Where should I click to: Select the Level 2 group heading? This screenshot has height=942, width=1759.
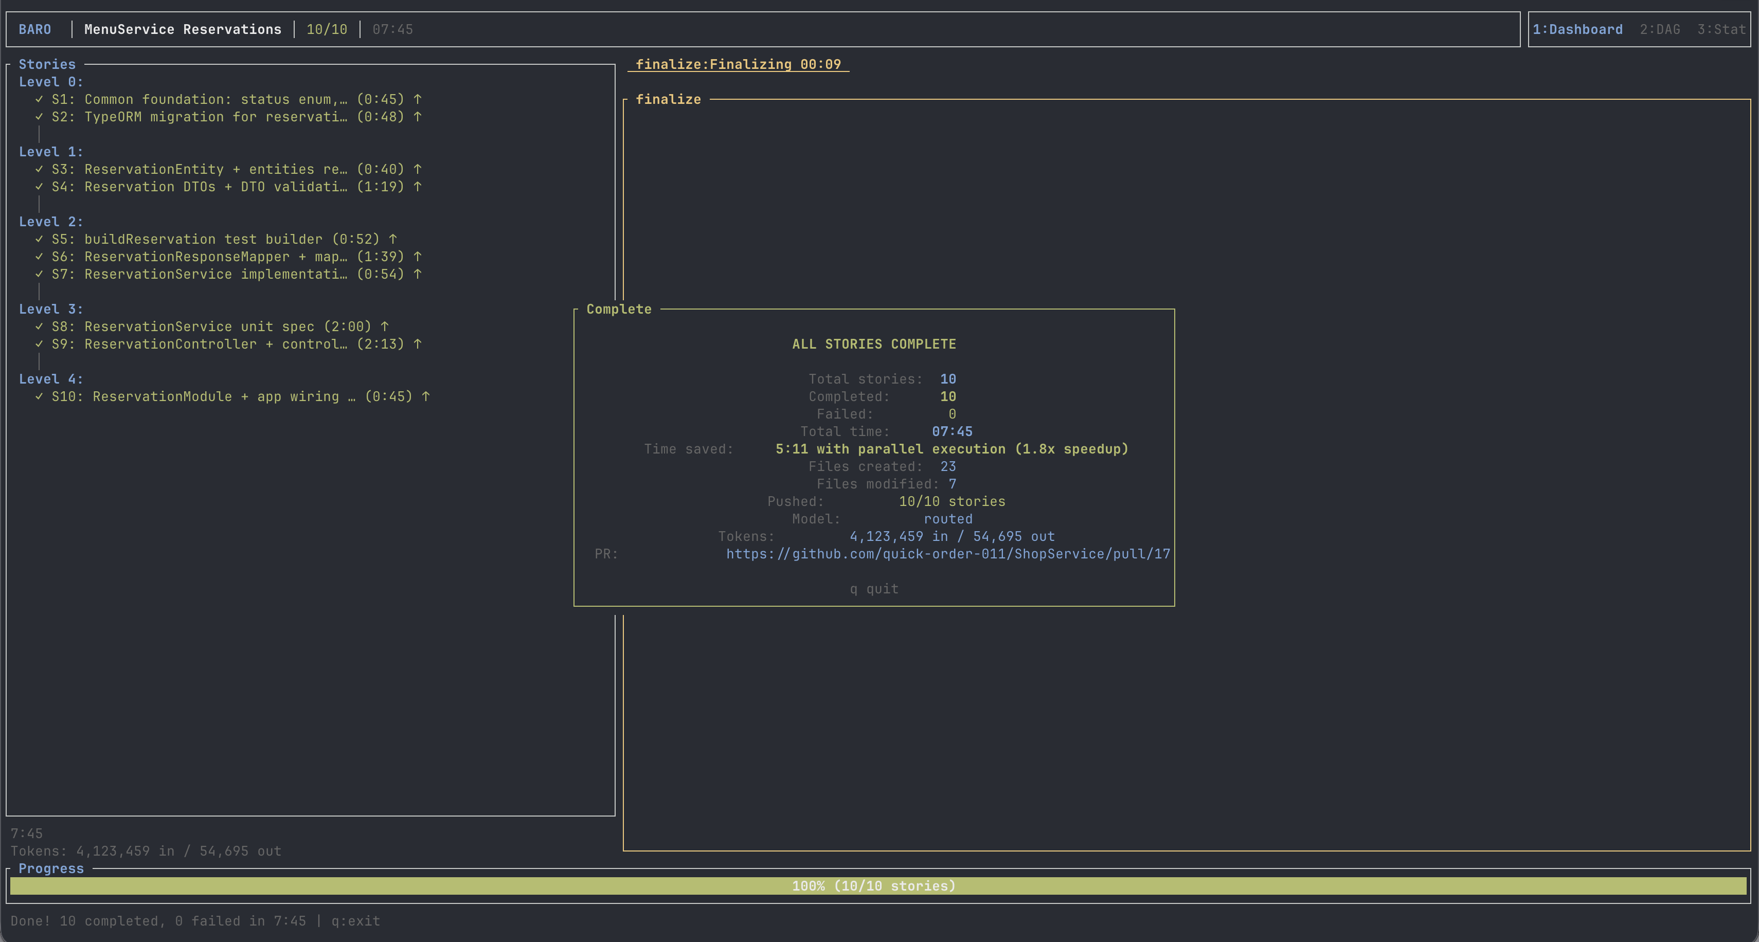pos(51,222)
